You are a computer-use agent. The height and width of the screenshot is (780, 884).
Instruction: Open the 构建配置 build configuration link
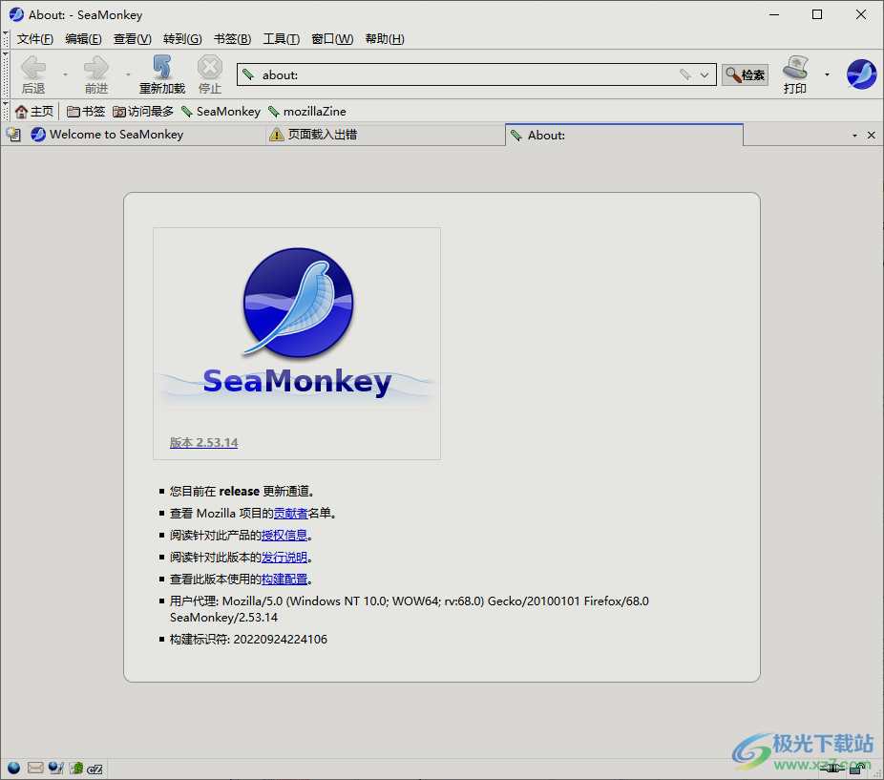(x=284, y=580)
